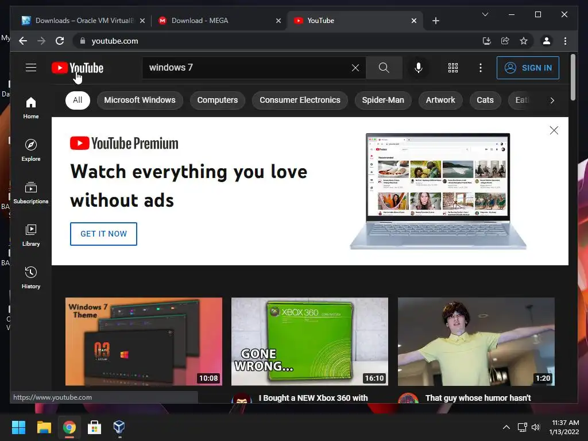
Task: Open Library in the sidebar
Action: tap(31, 235)
